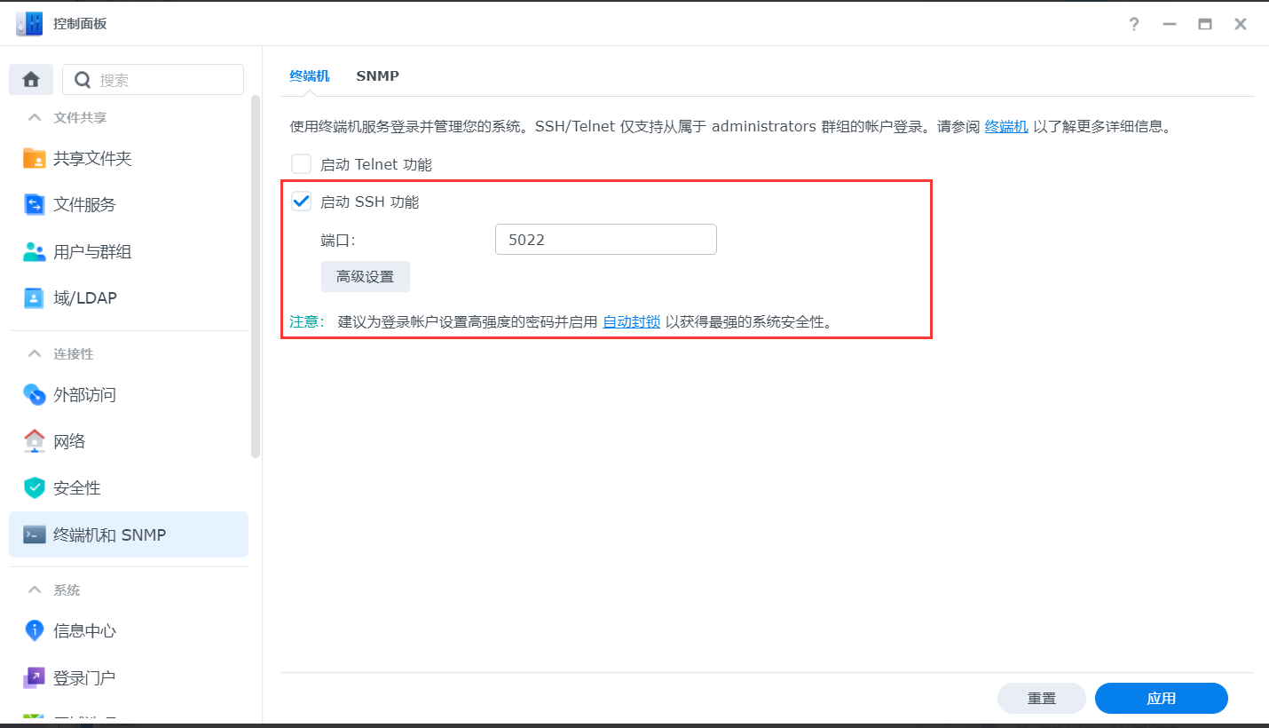The image size is (1269, 728).
Task: Open the 自动封锁 link
Action: click(631, 321)
